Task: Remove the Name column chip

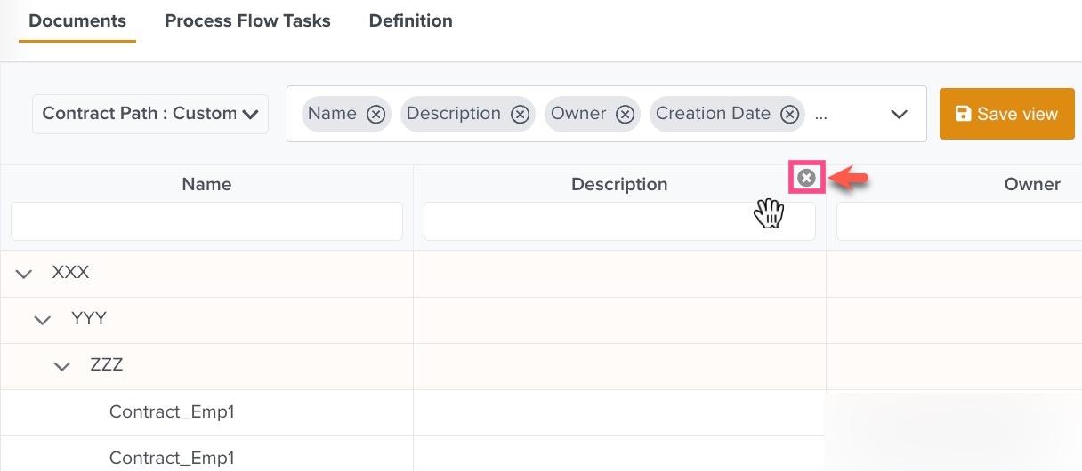Action: click(x=375, y=114)
